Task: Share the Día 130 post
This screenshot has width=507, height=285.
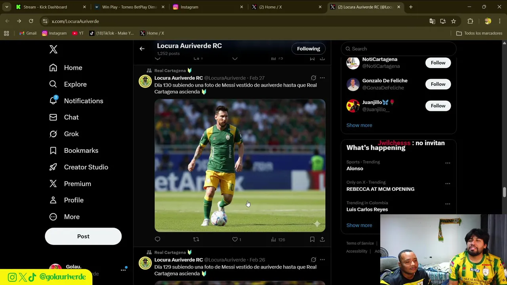Action: click(x=322, y=239)
